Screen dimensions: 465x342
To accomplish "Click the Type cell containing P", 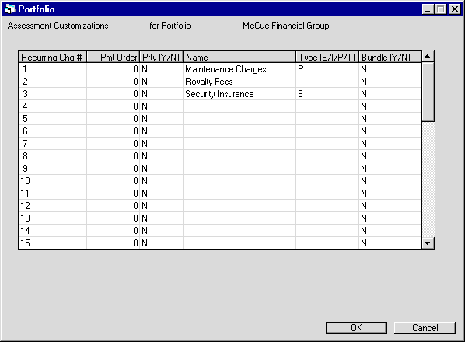I will click(x=327, y=69).
